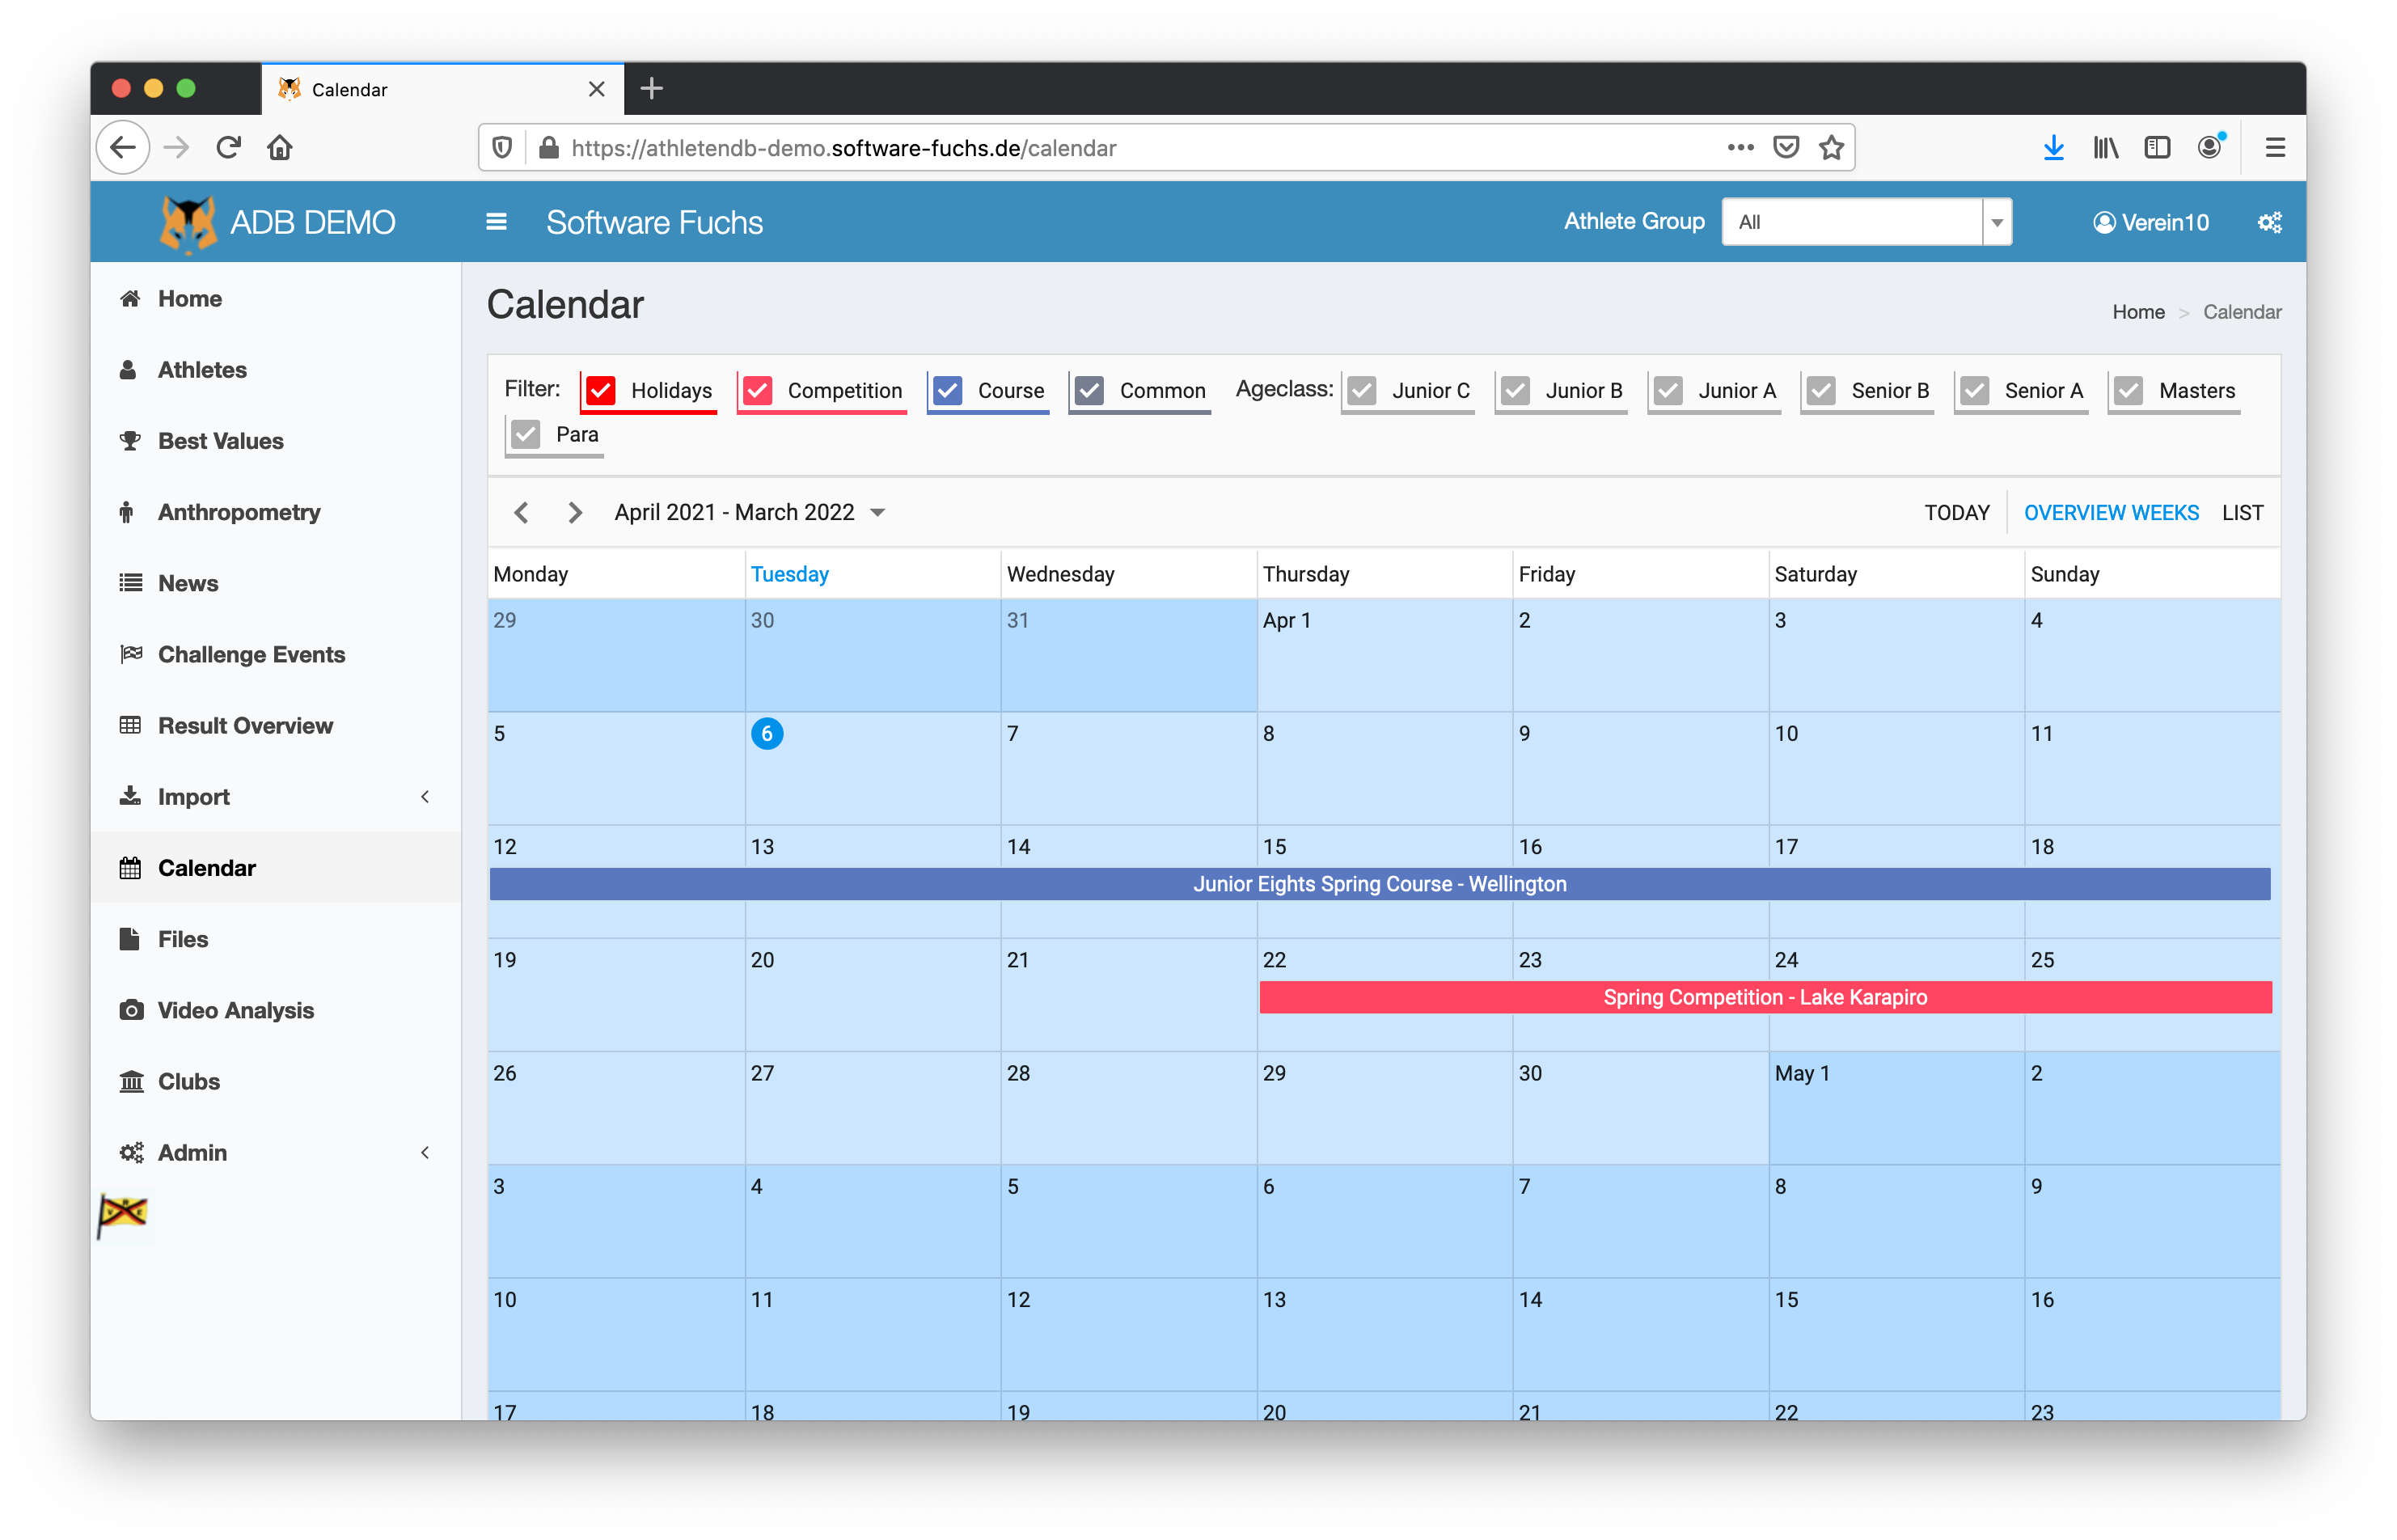Toggle the Para ageclass checkbox
The image size is (2397, 1540).
point(526,434)
